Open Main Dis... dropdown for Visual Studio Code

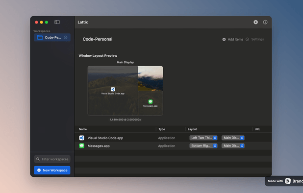click(233, 138)
